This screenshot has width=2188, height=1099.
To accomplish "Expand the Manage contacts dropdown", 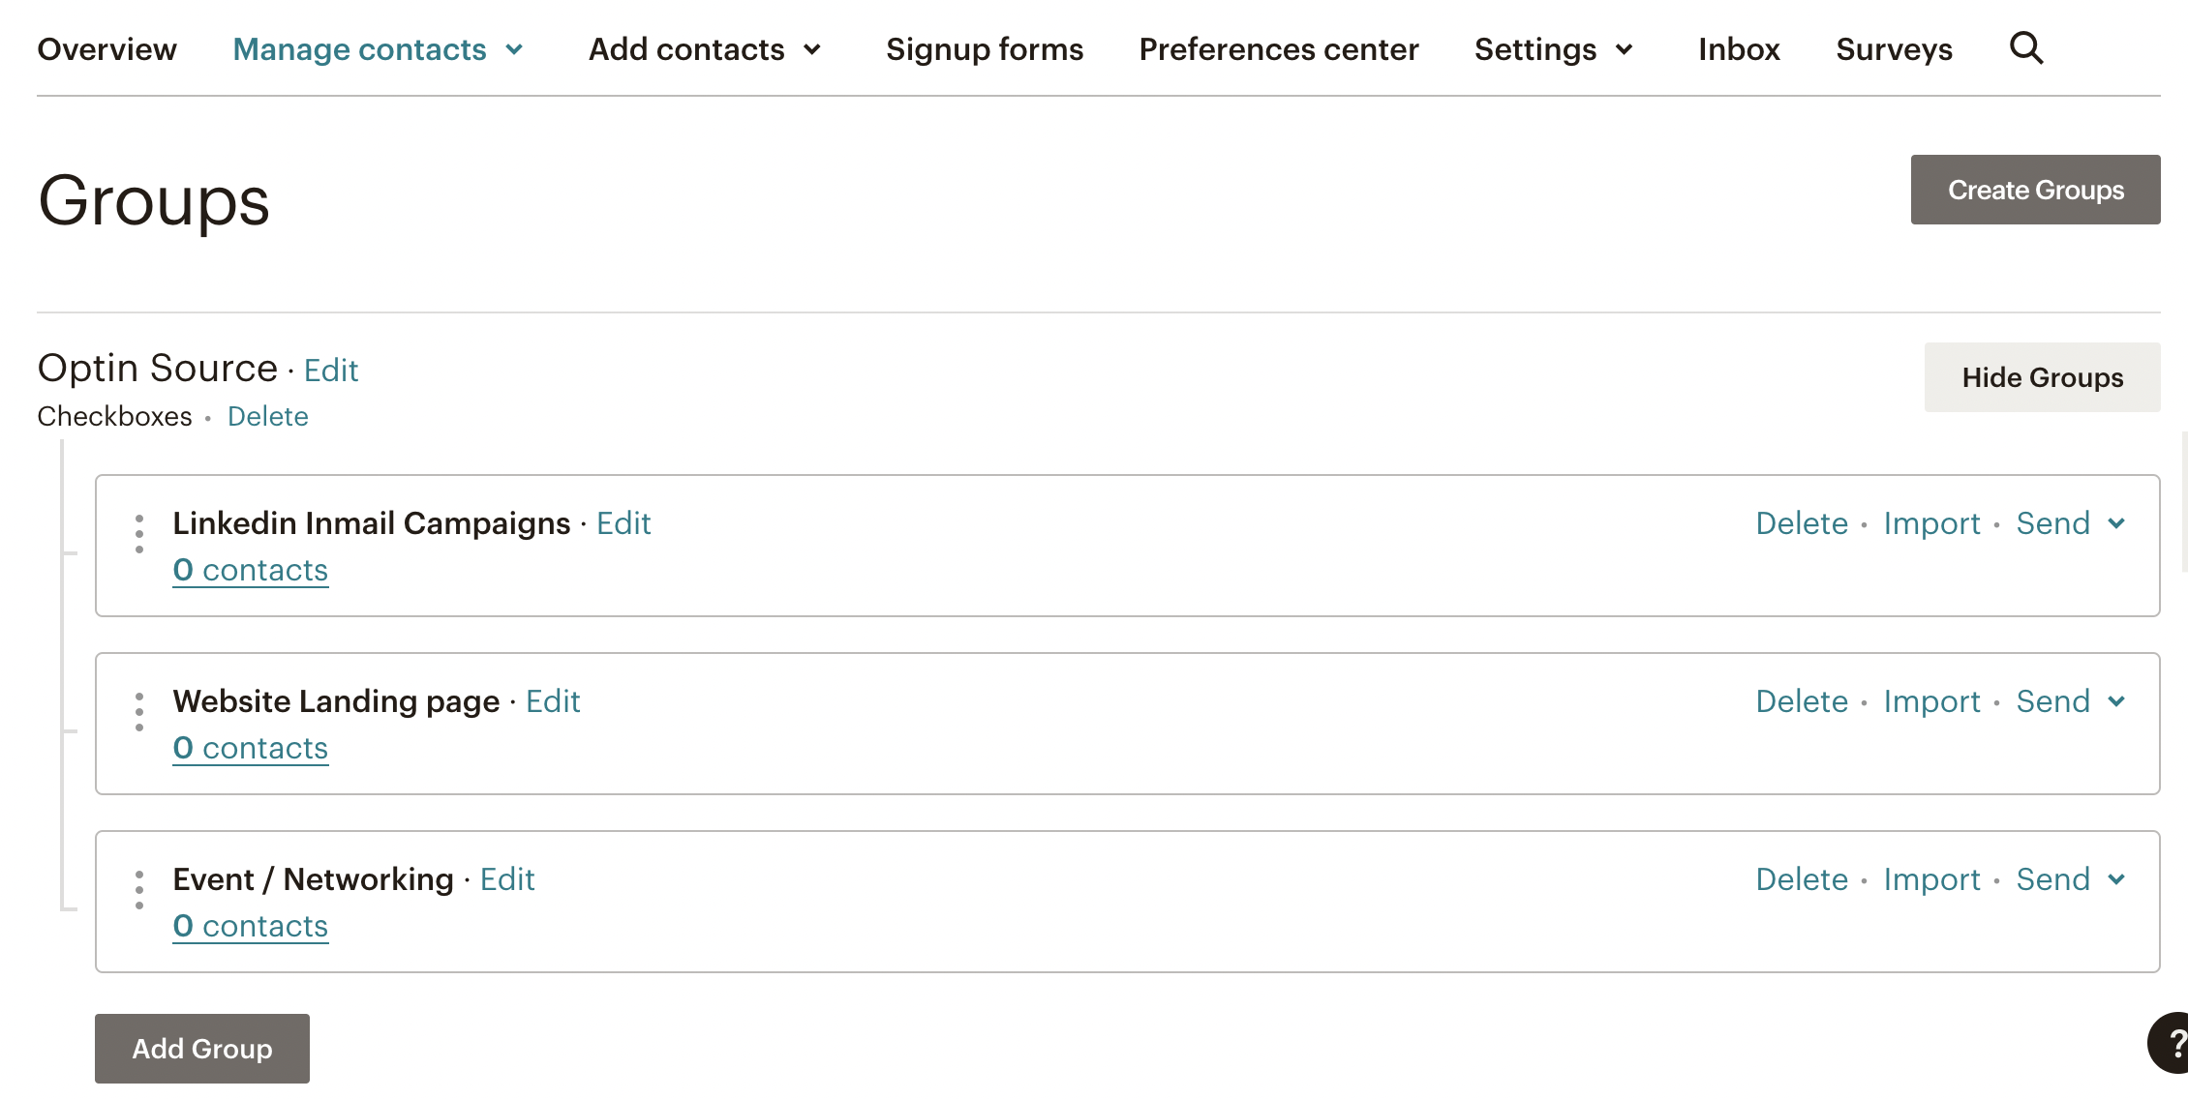I will (379, 49).
